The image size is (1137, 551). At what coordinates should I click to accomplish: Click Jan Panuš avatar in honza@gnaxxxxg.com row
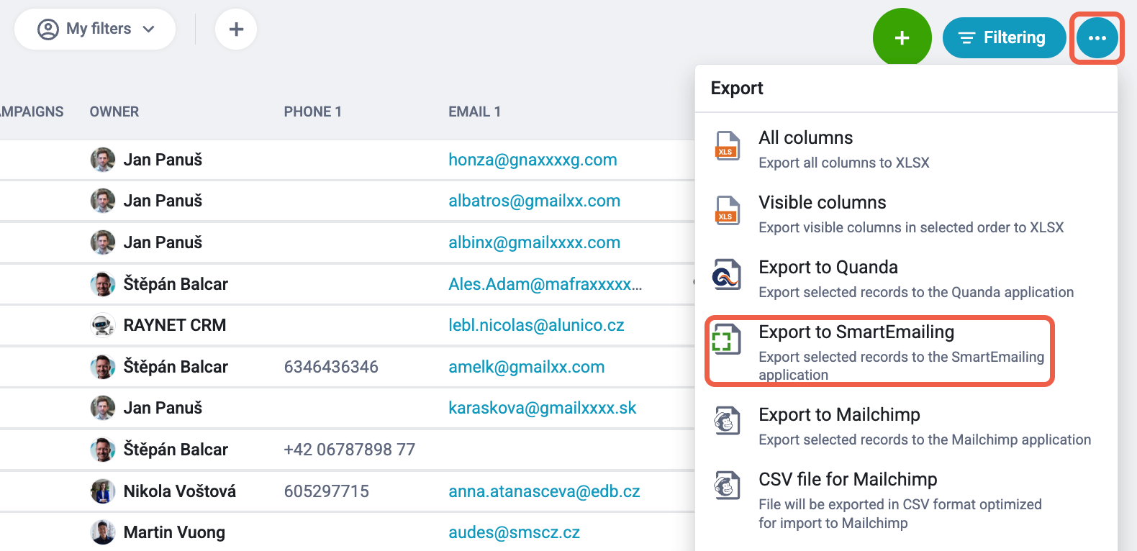[103, 160]
